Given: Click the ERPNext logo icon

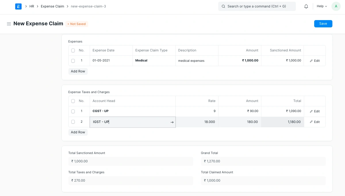Looking at the screenshot, I should pos(18,6).
